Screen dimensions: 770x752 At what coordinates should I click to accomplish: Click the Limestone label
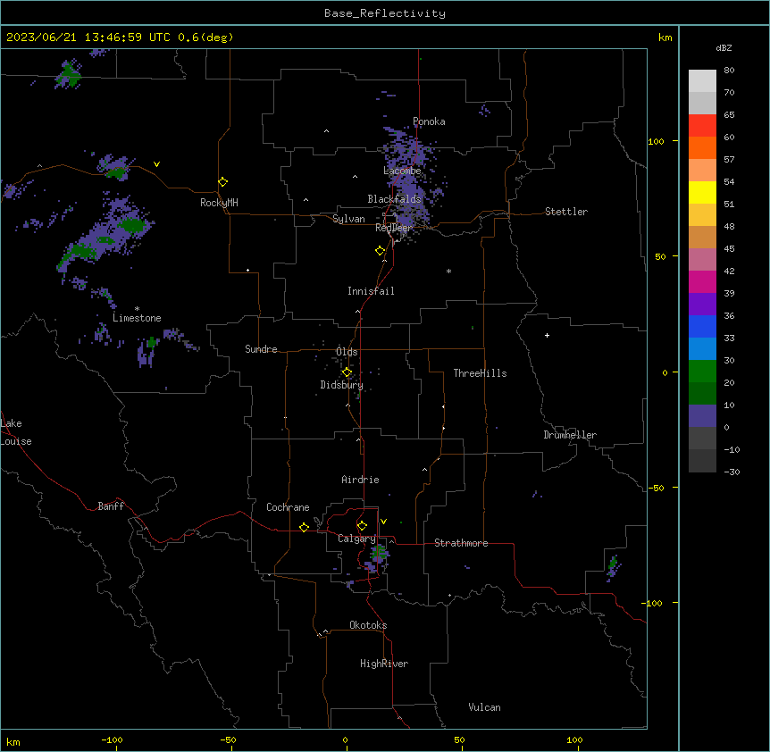(x=137, y=318)
